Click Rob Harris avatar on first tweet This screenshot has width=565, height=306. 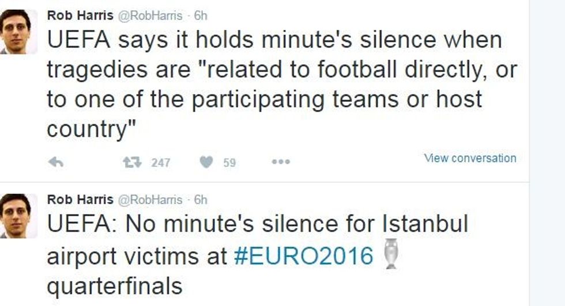point(15,32)
